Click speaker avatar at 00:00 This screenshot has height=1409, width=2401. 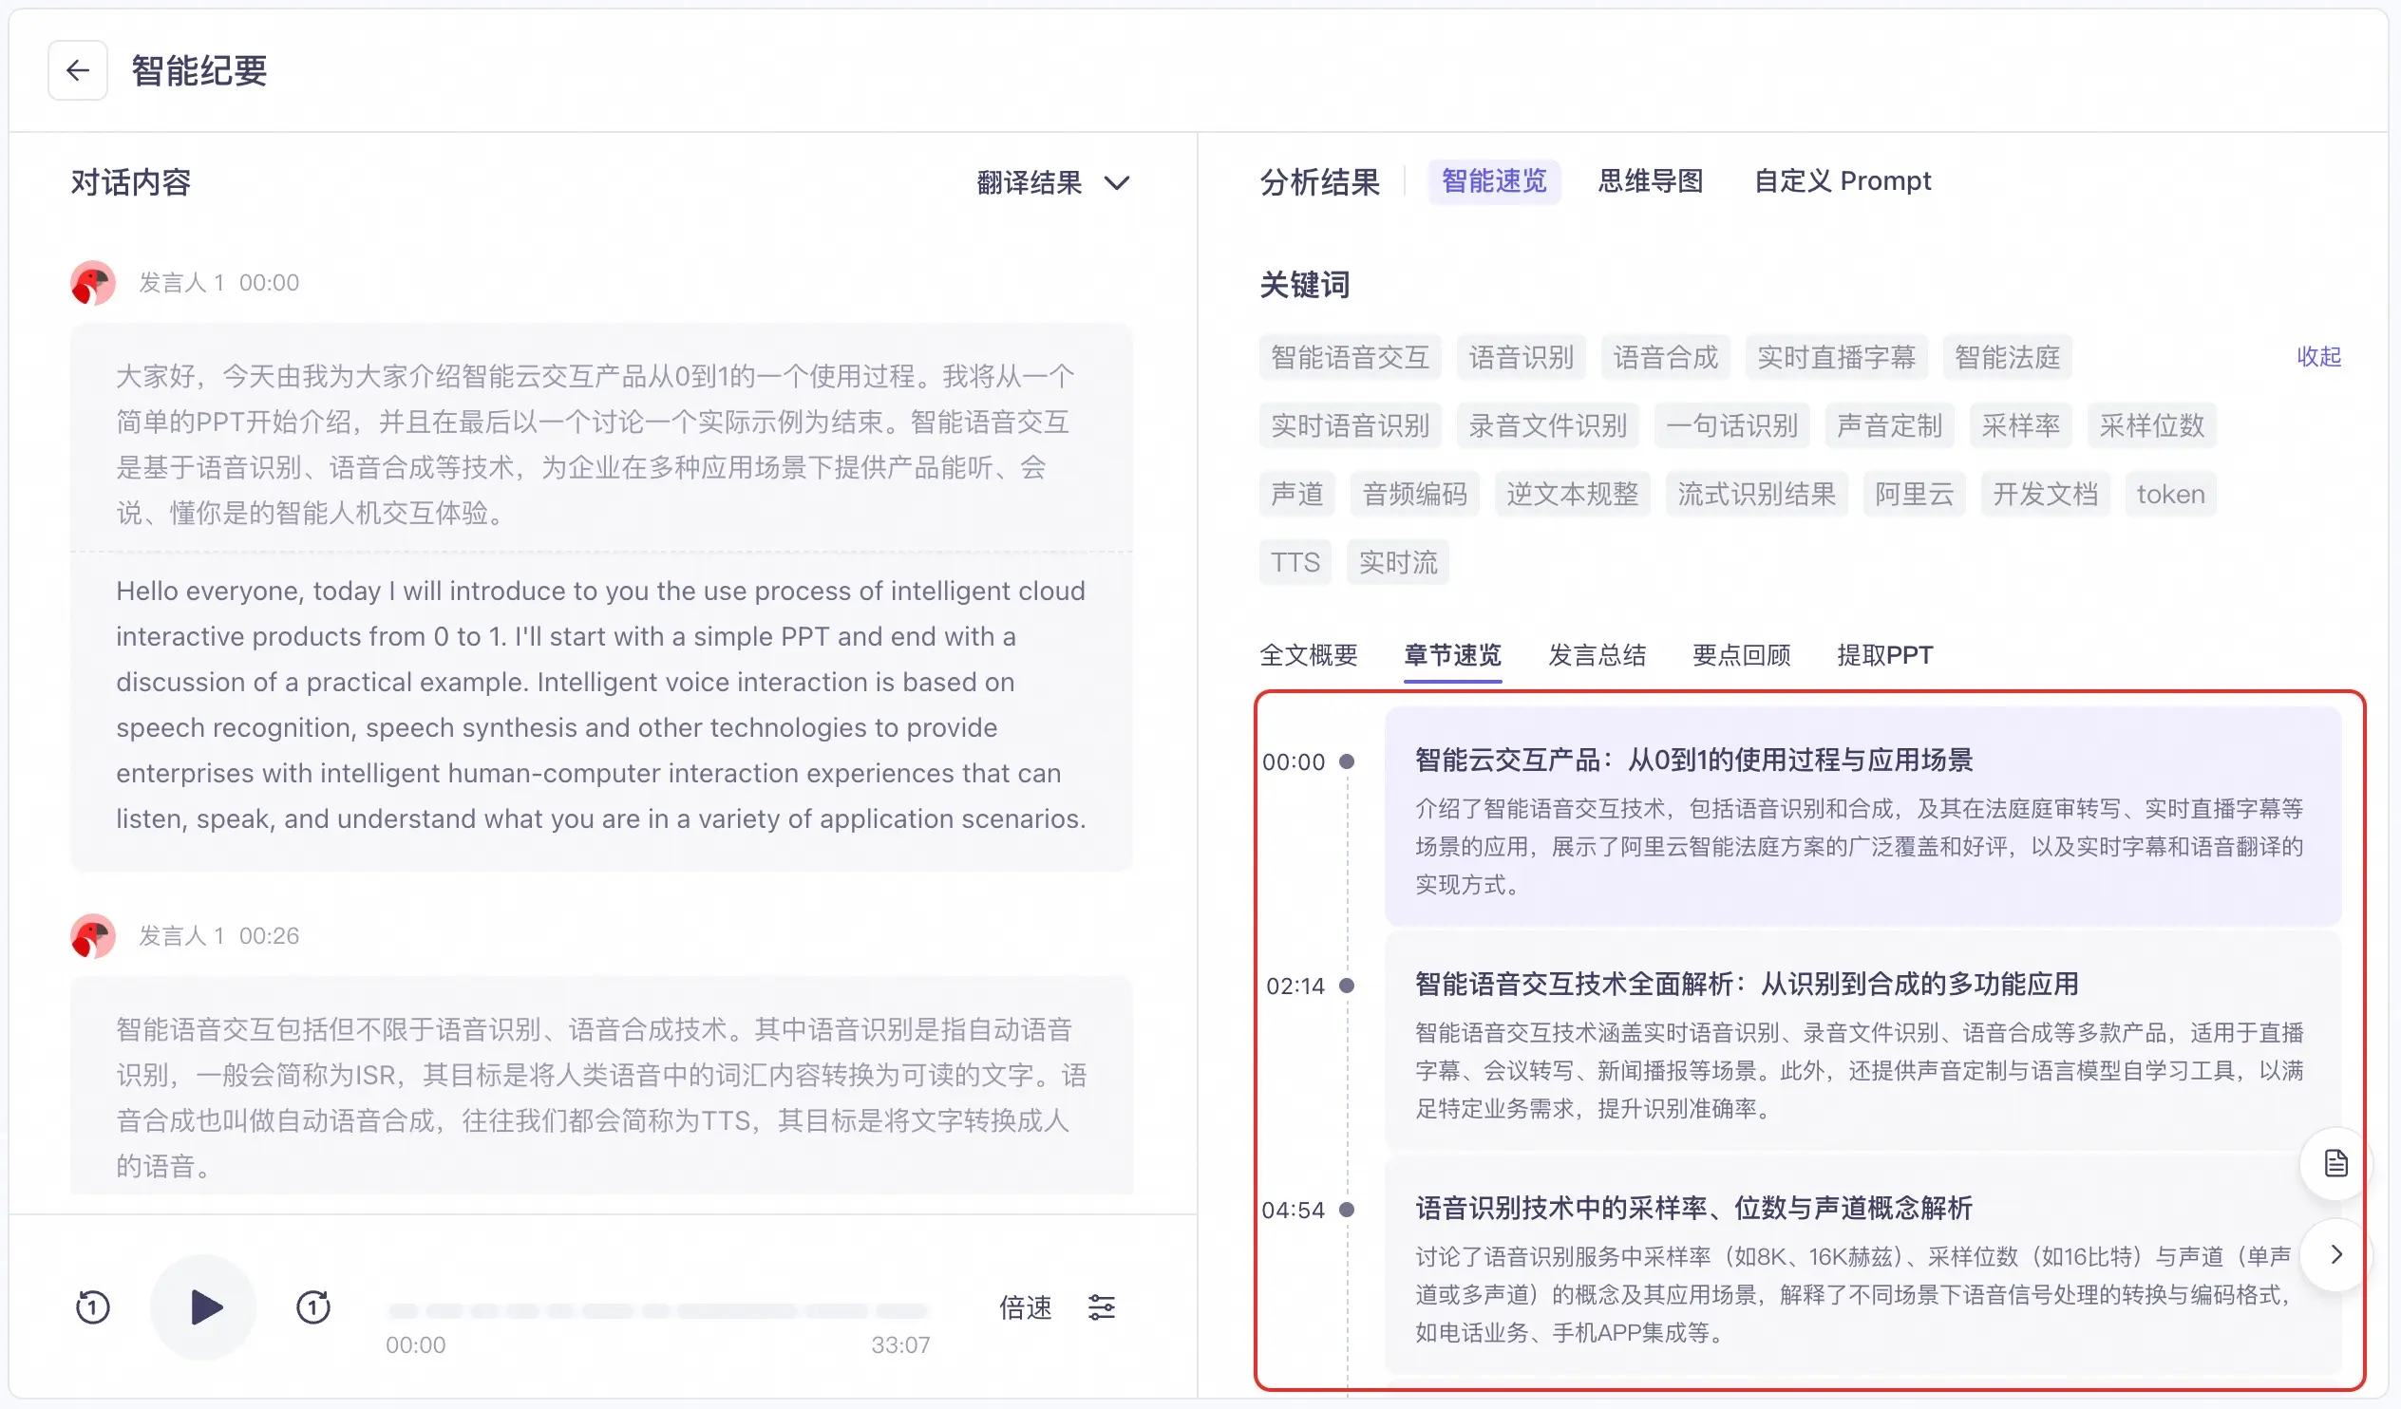click(92, 283)
